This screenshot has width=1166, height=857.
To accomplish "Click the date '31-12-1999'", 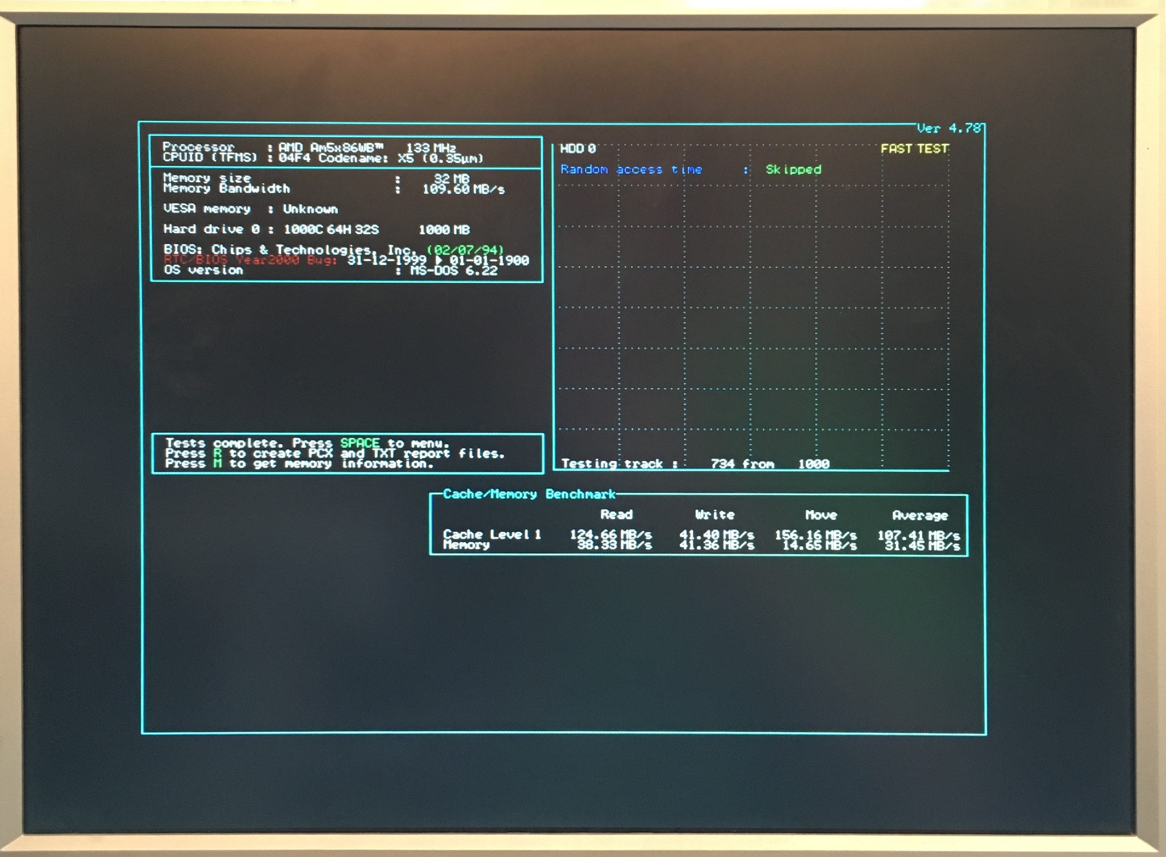I will coord(387,260).
